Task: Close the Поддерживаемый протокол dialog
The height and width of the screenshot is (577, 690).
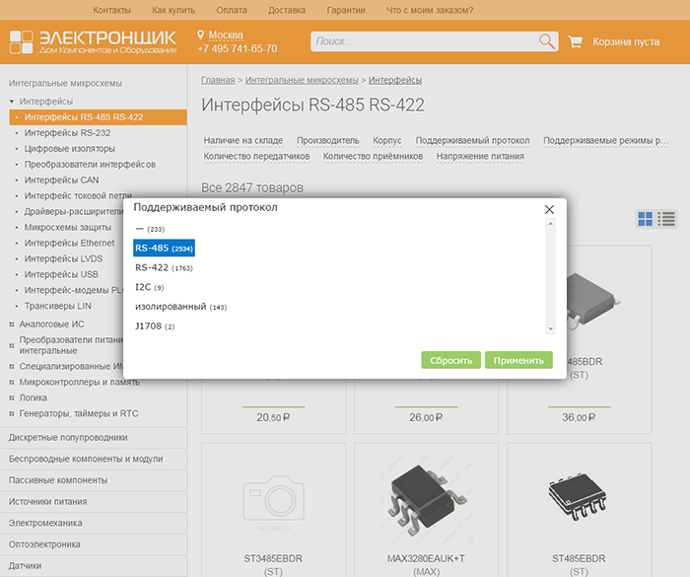Action: tap(549, 209)
